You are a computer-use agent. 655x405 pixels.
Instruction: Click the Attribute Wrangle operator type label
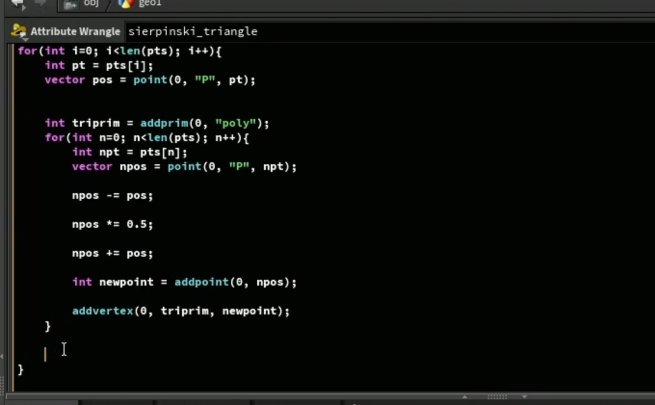click(x=75, y=32)
